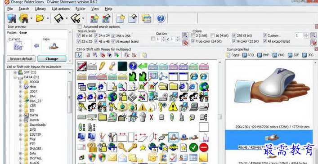
Task: Toggle the Hi color (32 bit) checkbox
Action: 234,41
